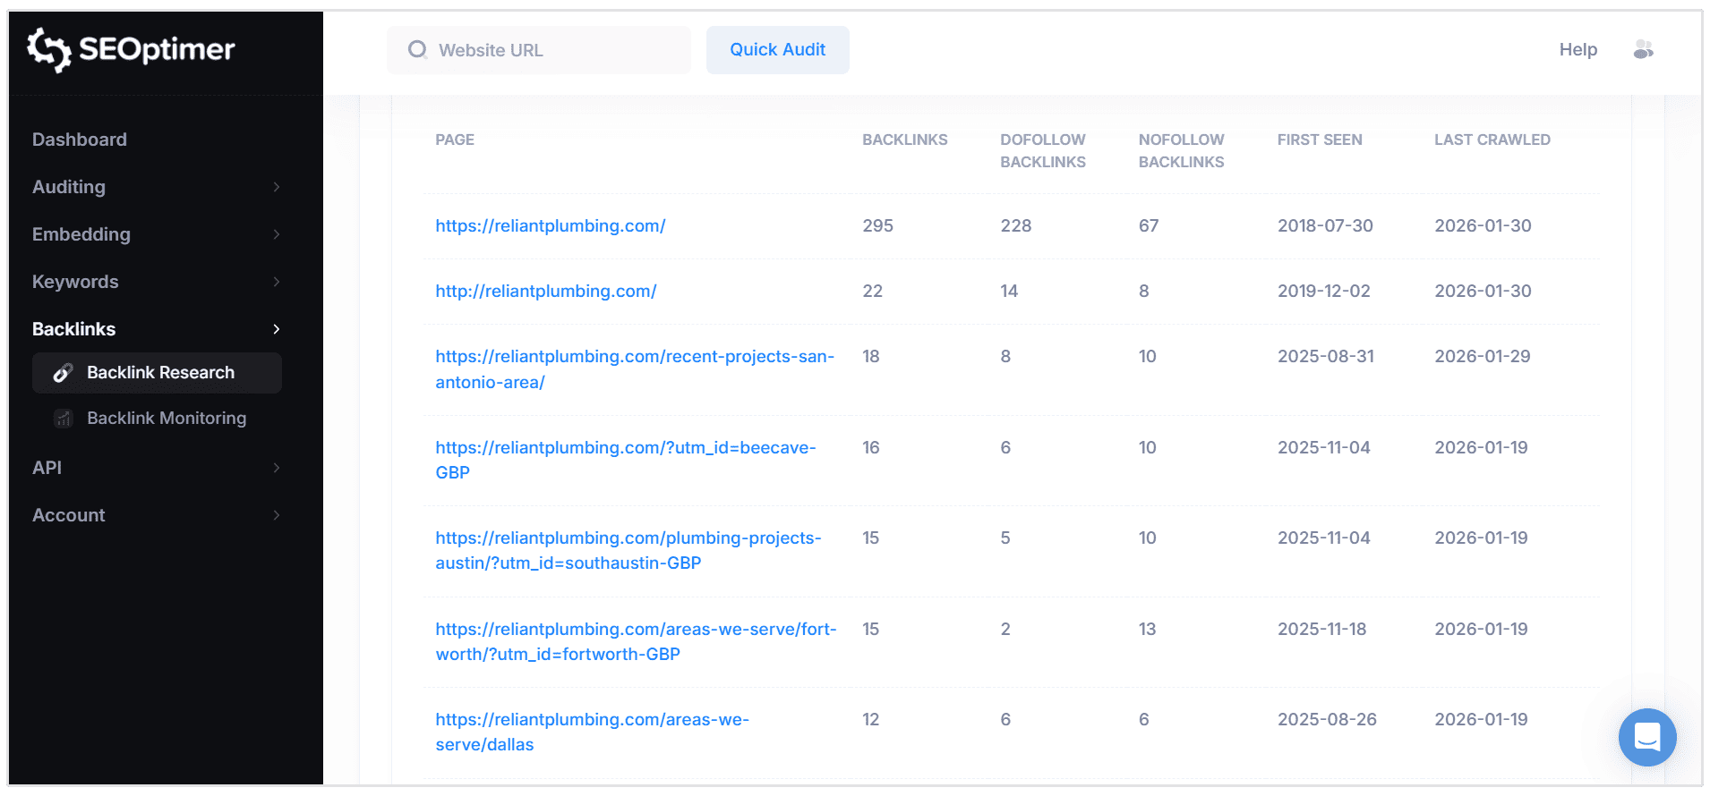Expand the Keywords menu chevron

277,282
